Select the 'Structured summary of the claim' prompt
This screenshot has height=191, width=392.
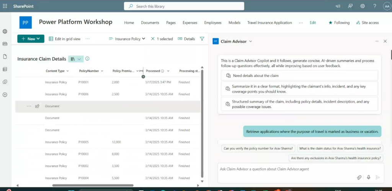(299, 104)
